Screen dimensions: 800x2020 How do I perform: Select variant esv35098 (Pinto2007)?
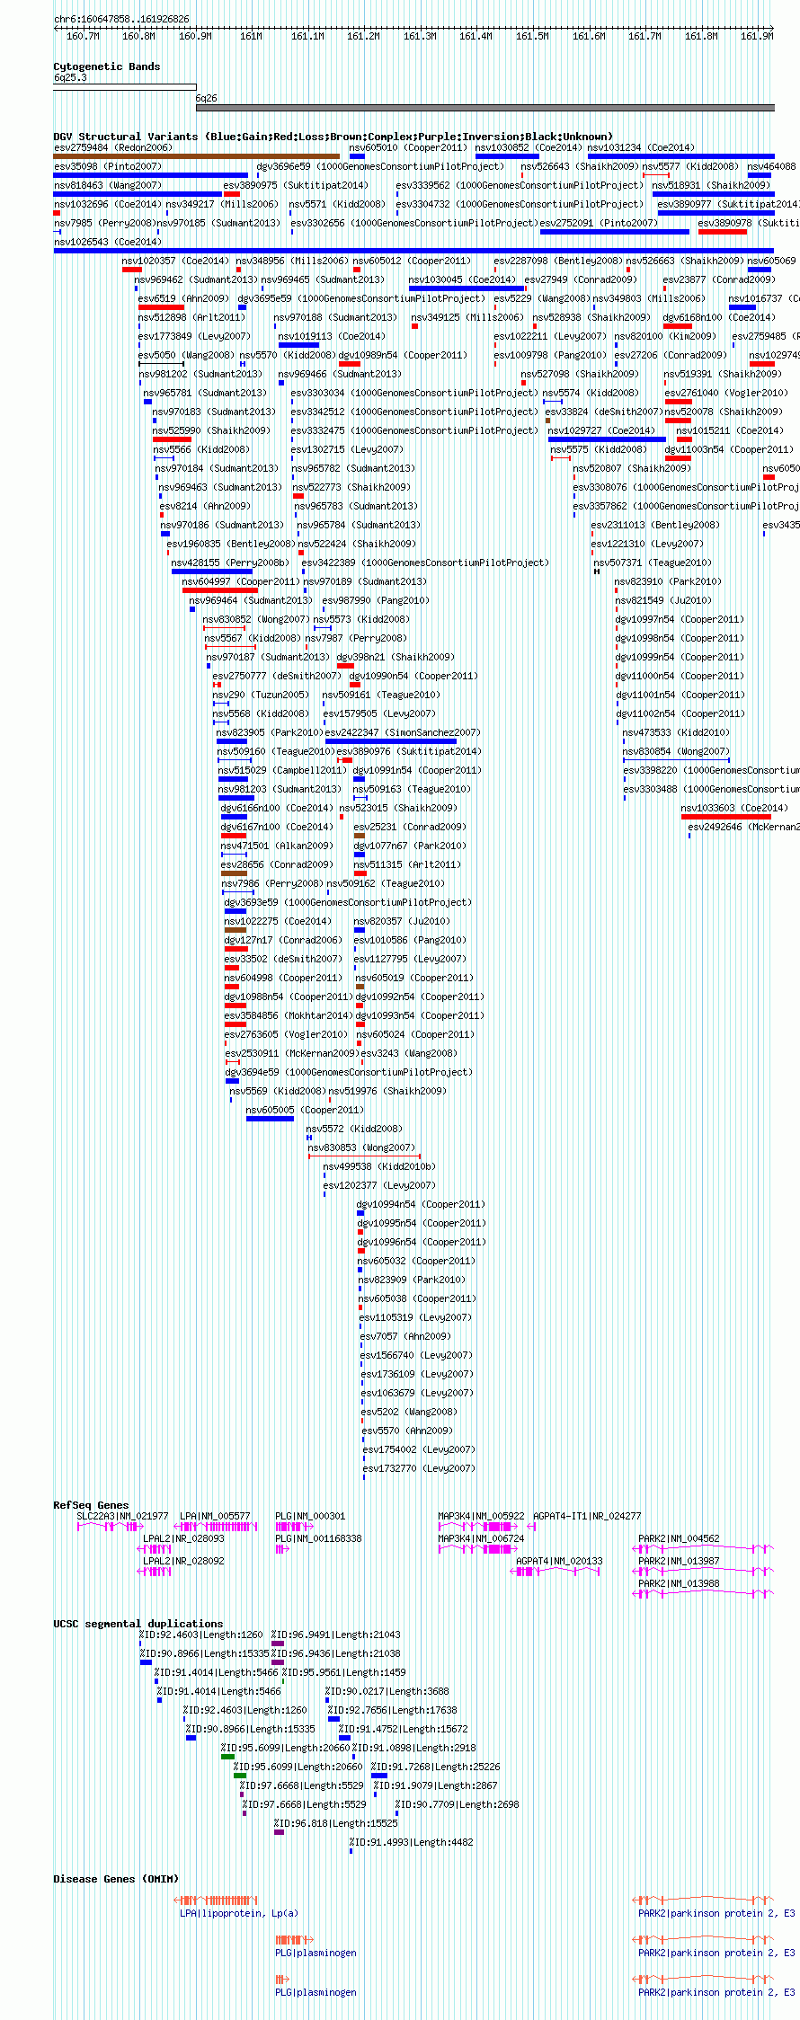(108, 166)
